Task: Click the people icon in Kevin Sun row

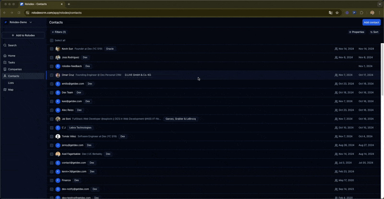Action: tap(336, 49)
